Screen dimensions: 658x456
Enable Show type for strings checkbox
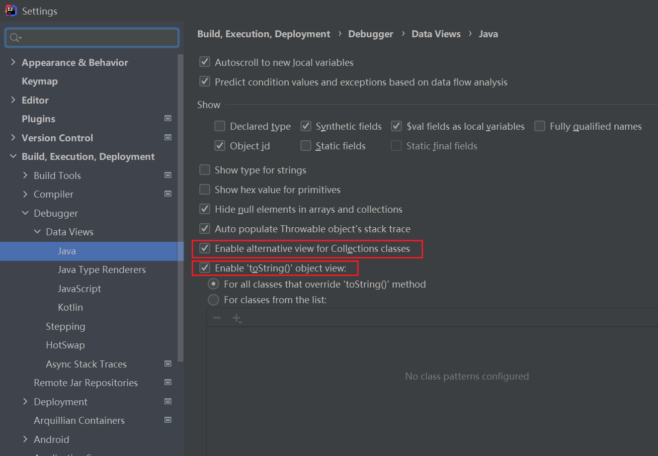coord(205,170)
